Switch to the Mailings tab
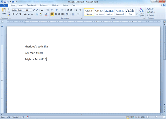 pos(55,5)
